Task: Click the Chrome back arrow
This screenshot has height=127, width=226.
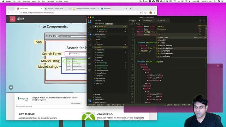Action: click(x=8, y=13)
